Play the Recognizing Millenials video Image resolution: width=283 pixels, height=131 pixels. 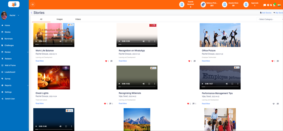[x=119, y=84]
